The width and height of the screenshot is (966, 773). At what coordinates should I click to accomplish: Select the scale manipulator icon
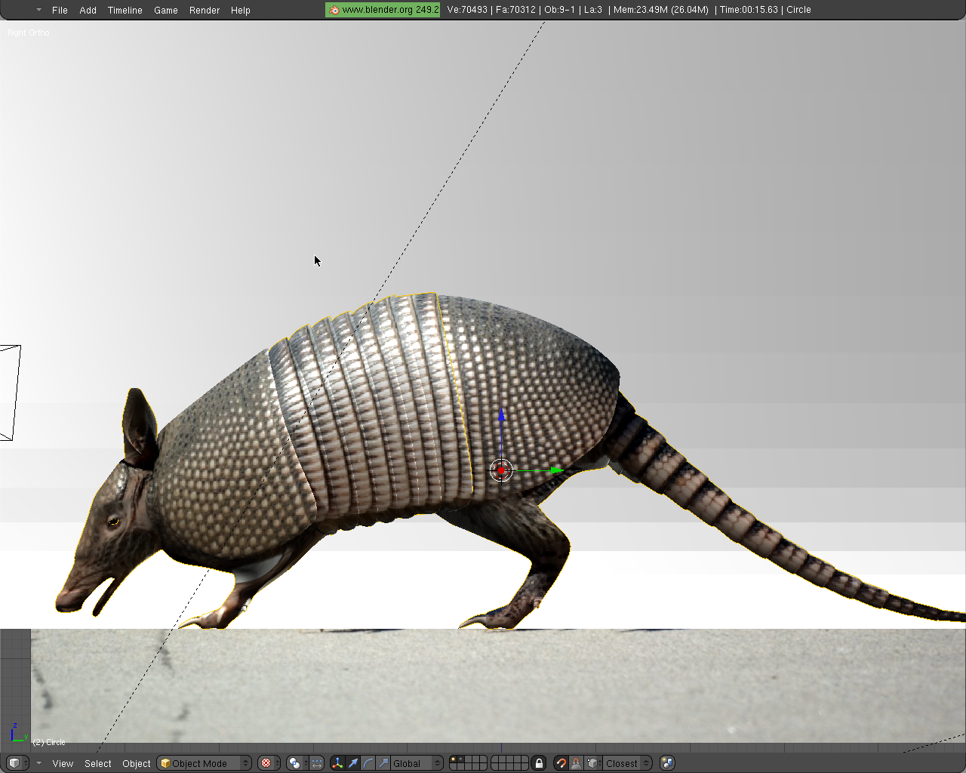tap(383, 763)
